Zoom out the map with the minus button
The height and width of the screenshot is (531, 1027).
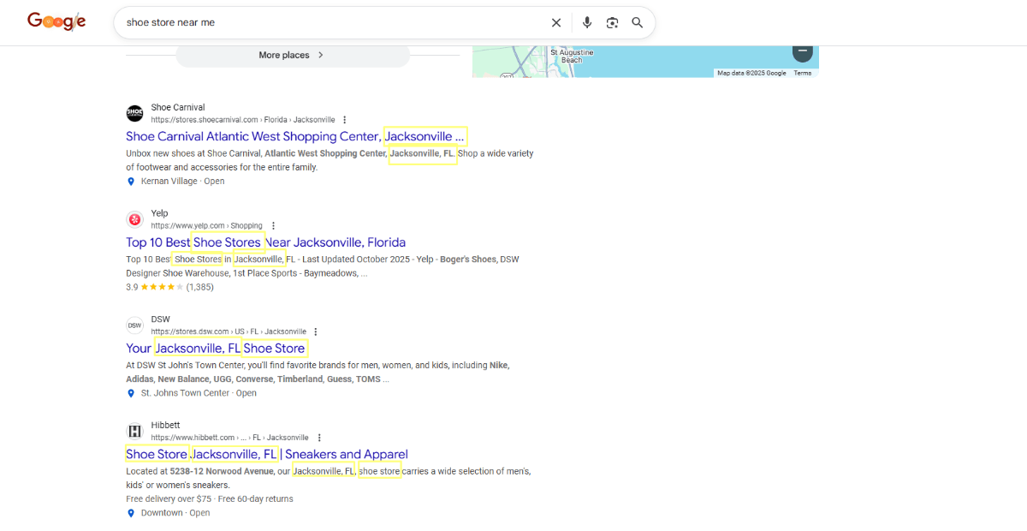(803, 51)
